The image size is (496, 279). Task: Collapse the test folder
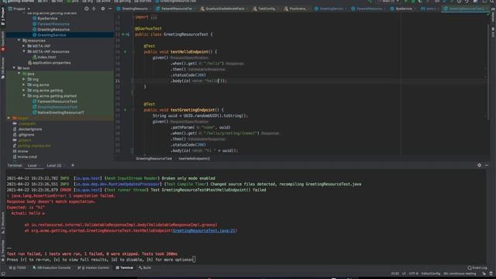click(14, 68)
